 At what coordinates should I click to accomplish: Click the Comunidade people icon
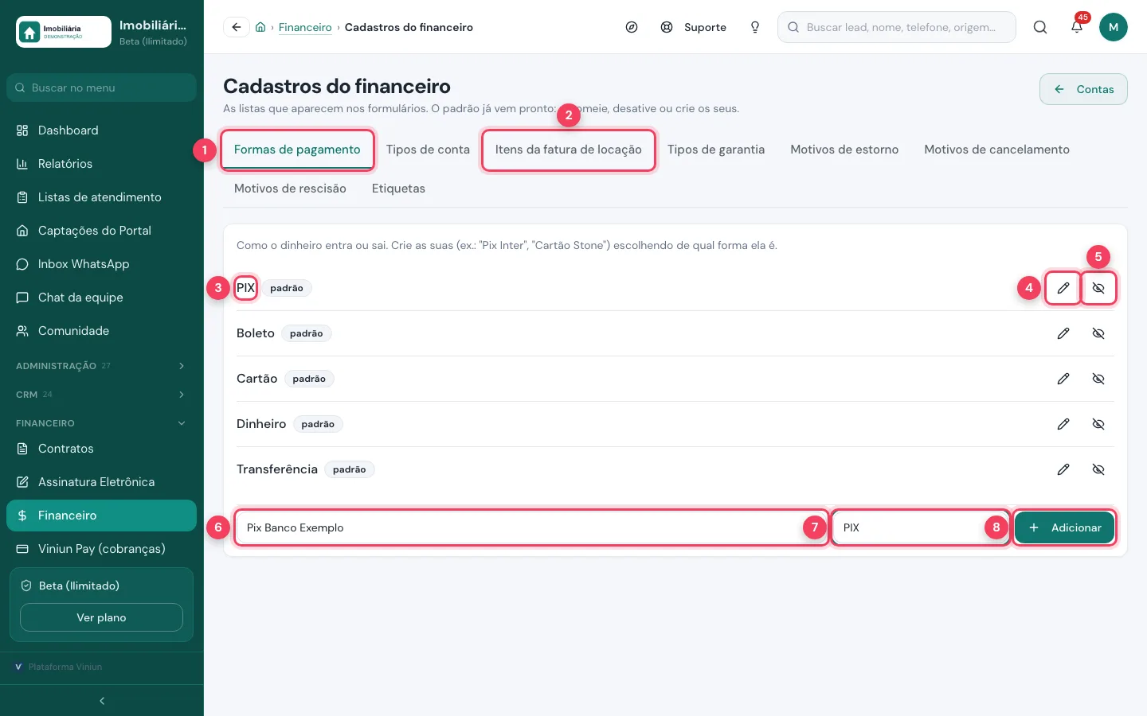click(x=22, y=331)
